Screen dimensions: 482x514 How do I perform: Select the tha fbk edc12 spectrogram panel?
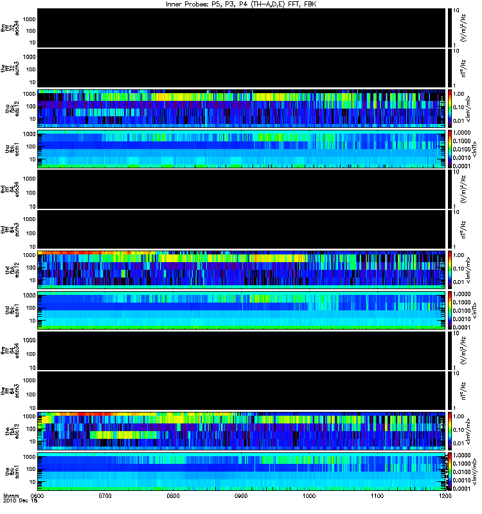click(x=242, y=108)
